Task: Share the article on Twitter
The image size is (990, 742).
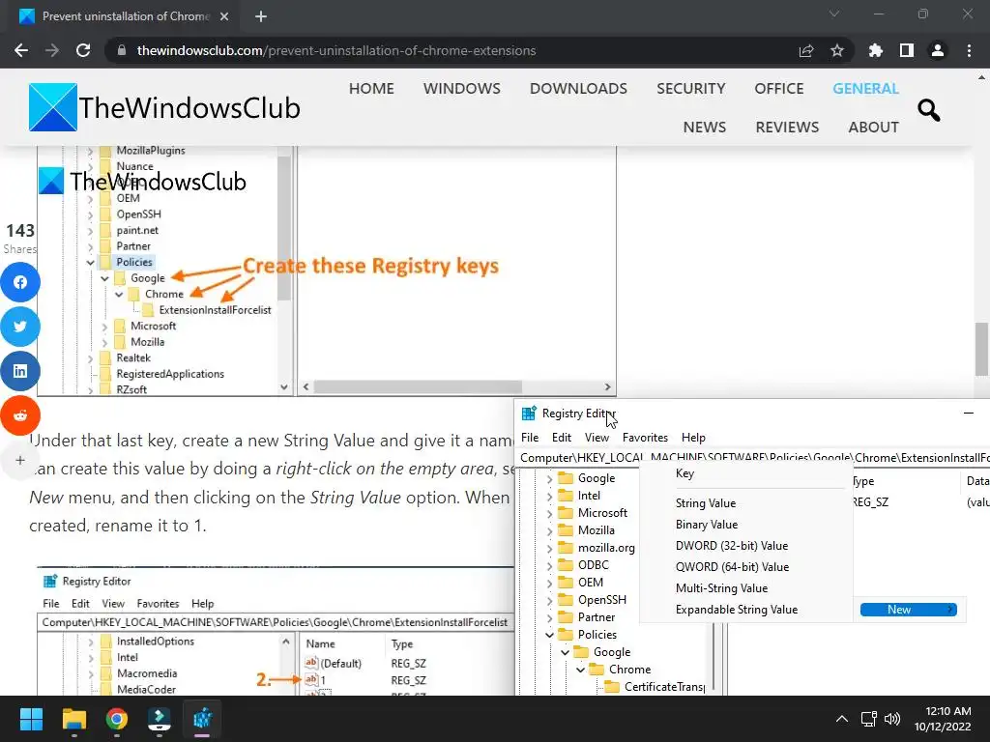Action: 20,327
